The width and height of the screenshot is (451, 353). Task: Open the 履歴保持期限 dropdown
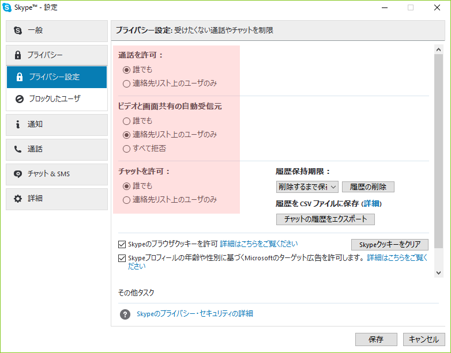click(x=307, y=187)
